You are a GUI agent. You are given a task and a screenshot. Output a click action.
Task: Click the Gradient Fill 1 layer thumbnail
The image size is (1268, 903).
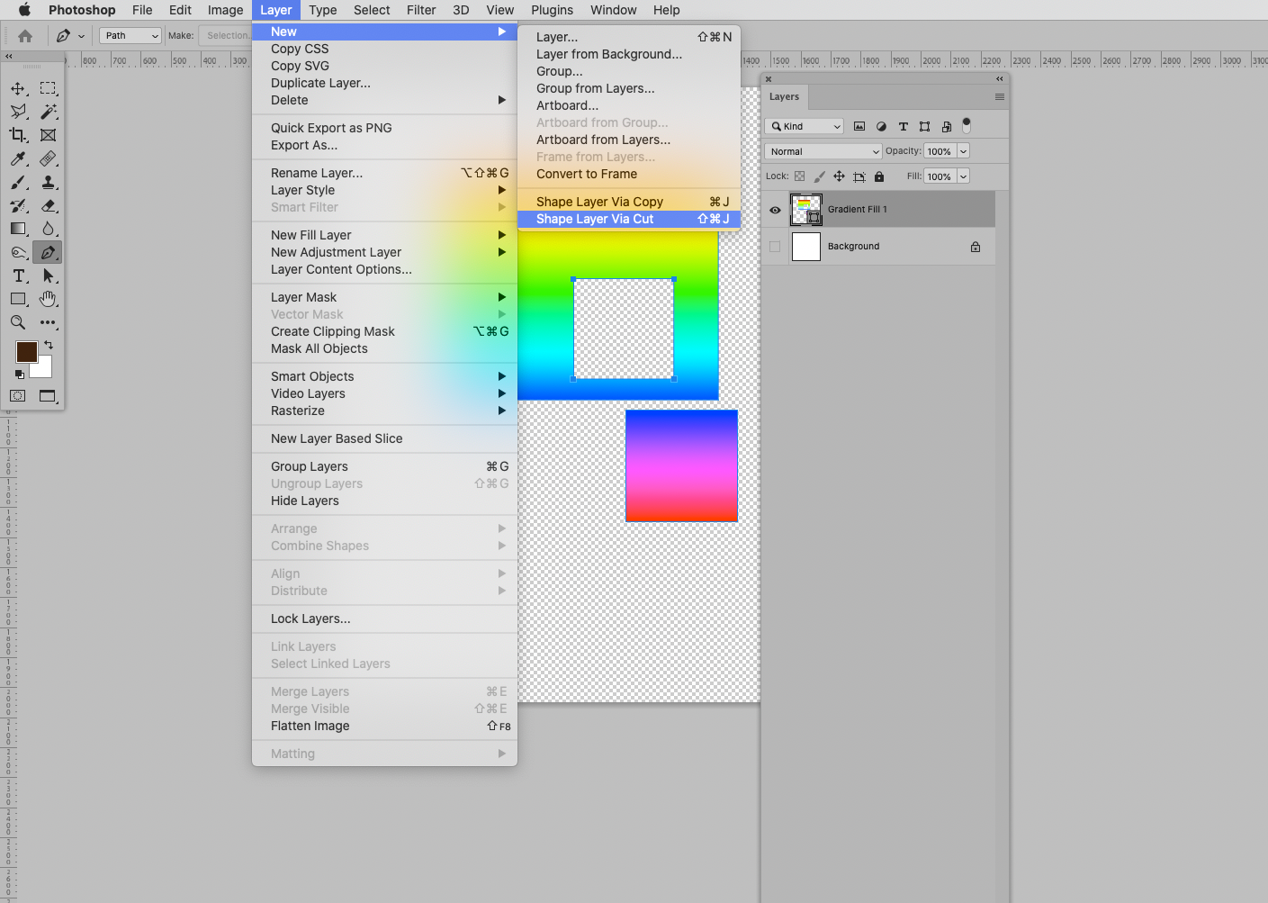(805, 210)
